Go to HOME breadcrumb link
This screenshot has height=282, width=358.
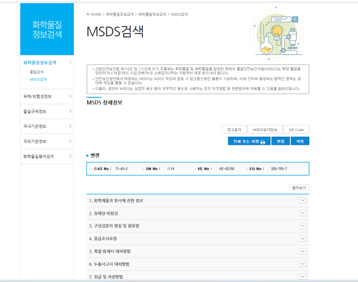(96, 14)
